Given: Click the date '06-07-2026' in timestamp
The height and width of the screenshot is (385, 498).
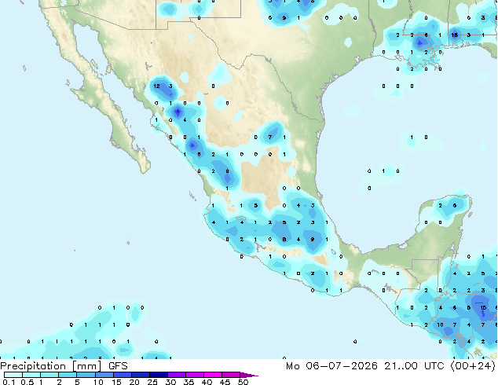Looking at the screenshot, I should pyautogui.click(x=342, y=366).
